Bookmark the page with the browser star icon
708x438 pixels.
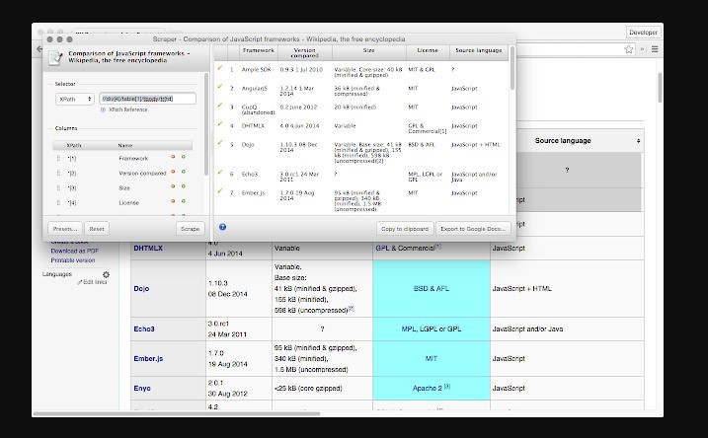click(x=629, y=49)
